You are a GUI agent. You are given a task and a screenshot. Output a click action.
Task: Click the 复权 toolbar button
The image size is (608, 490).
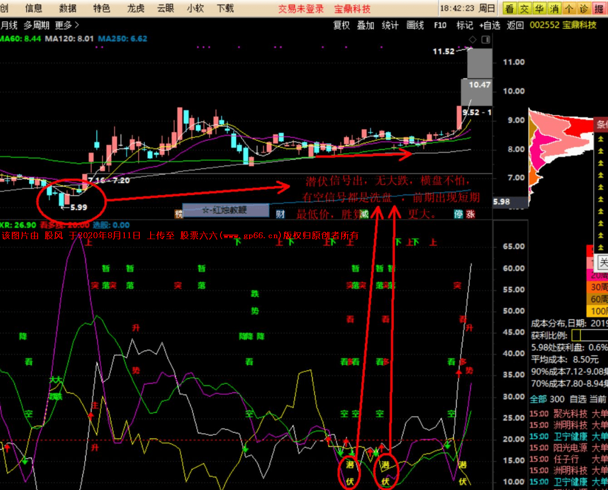pyautogui.click(x=342, y=25)
